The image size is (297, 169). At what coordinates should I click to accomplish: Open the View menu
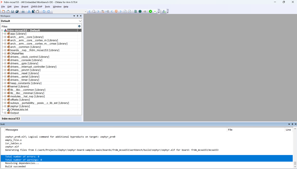(x=16, y=6)
